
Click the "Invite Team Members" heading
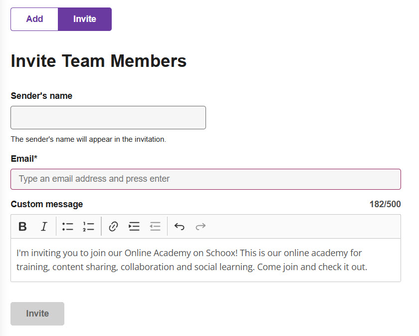tap(99, 61)
